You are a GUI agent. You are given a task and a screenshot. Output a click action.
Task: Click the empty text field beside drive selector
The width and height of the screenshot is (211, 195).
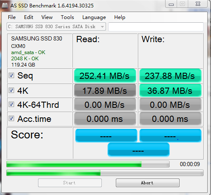tap(156, 26)
